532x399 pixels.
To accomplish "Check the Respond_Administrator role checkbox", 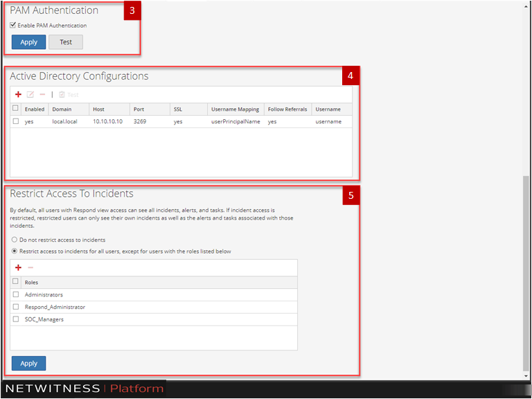I will pyautogui.click(x=16, y=307).
